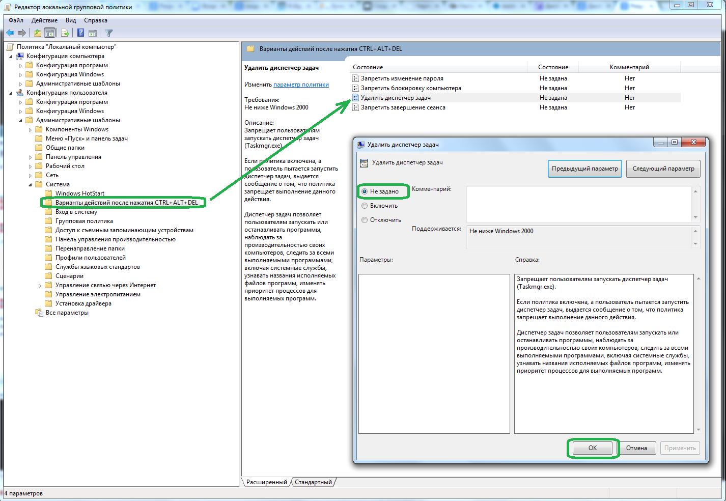Screen dimensions: 726x501
Task: Click folder icon of 'Перенаправление папки'
Action: pyautogui.click(x=48, y=248)
